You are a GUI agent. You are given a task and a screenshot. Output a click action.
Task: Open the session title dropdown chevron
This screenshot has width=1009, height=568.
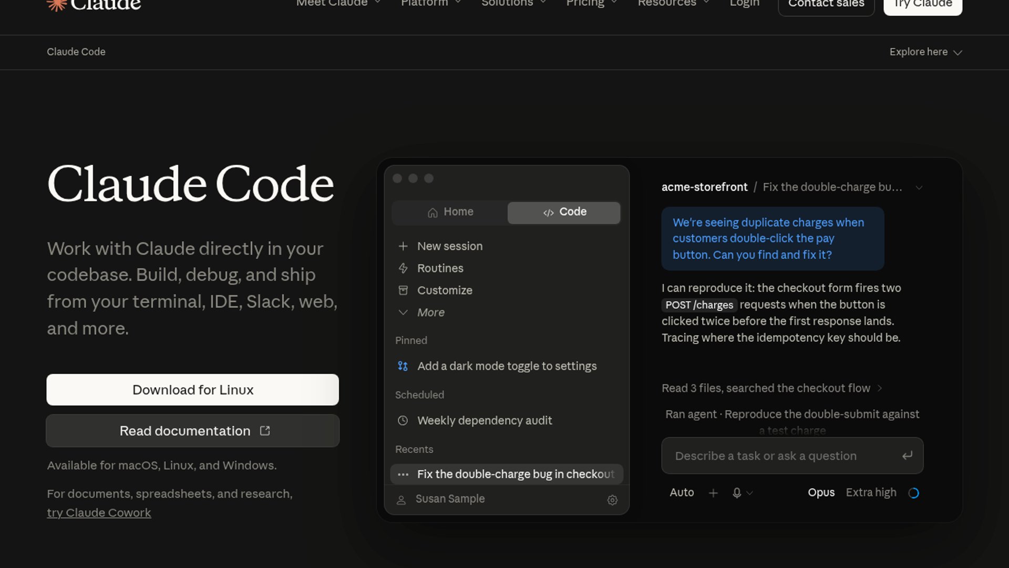point(919,188)
